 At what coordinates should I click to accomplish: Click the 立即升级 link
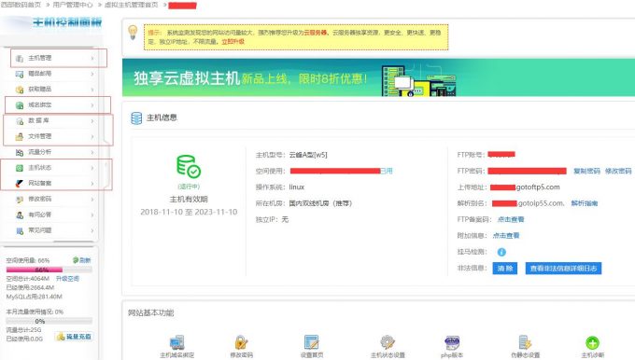233,41
